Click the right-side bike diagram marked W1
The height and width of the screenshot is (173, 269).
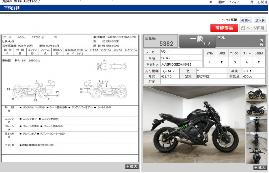click(x=105, y=89)
